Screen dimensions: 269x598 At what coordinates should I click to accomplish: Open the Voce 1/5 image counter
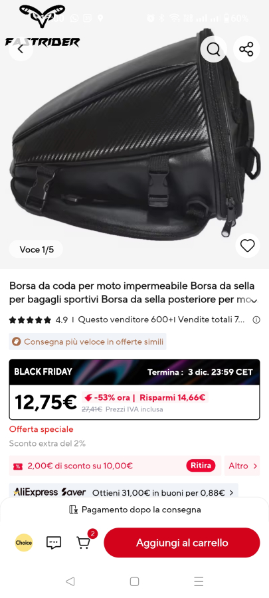coord(36,249)
